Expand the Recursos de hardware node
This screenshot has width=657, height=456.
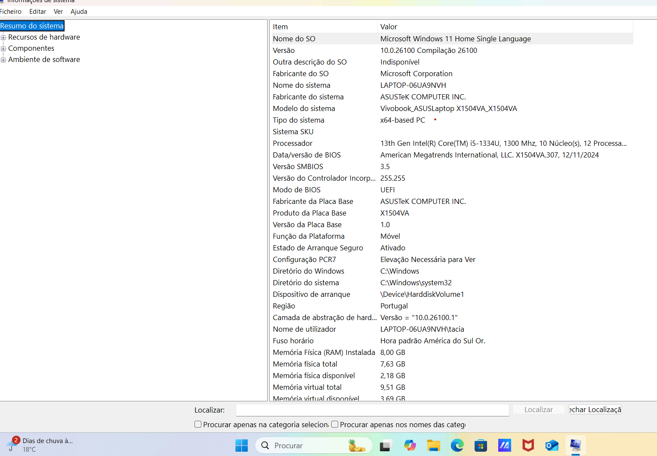click(3, 37)
